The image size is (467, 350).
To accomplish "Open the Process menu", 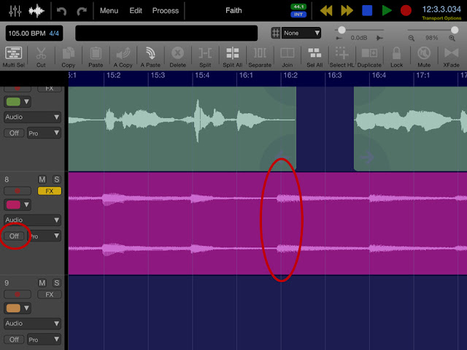I will [x=166, y=11].
